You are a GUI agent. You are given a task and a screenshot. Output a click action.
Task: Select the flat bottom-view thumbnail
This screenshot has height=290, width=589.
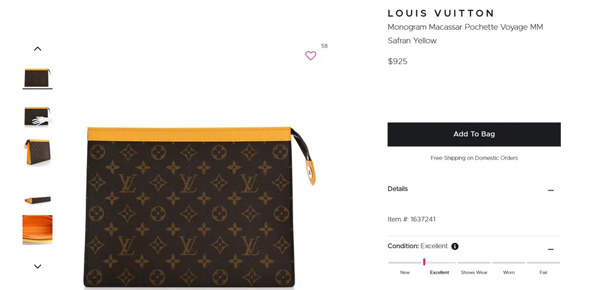pyautogui.click(x=37, y=200)
